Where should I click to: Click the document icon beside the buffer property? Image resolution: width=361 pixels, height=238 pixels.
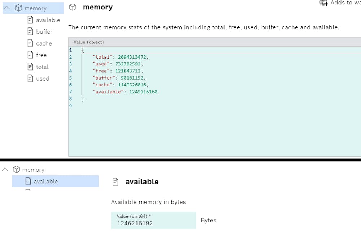tap(30, 31)
